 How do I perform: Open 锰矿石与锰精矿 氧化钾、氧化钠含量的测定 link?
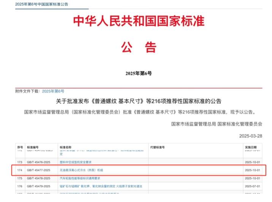pos(101,186)
